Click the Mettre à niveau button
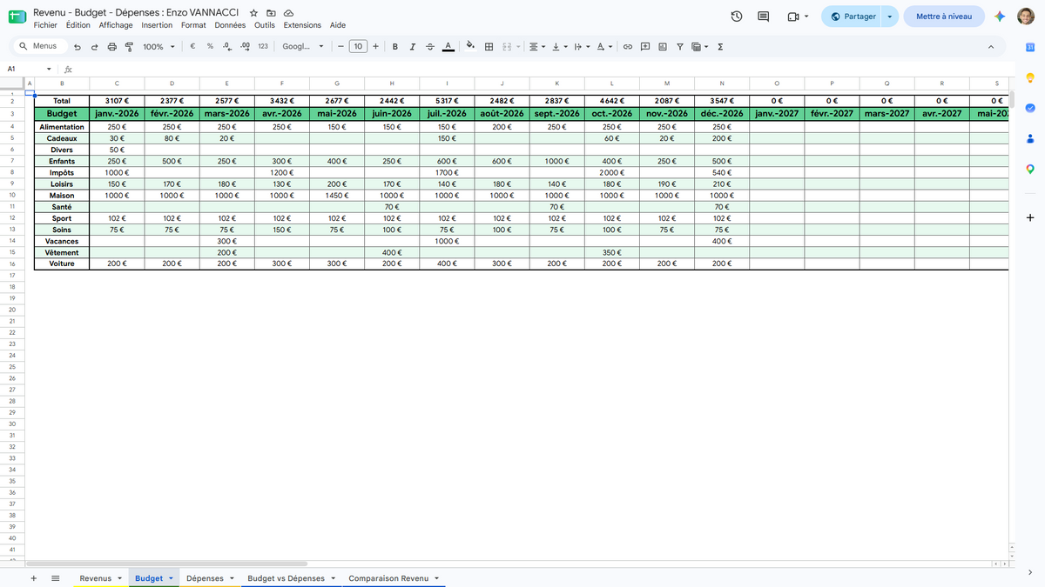 (x=944, y=17)
